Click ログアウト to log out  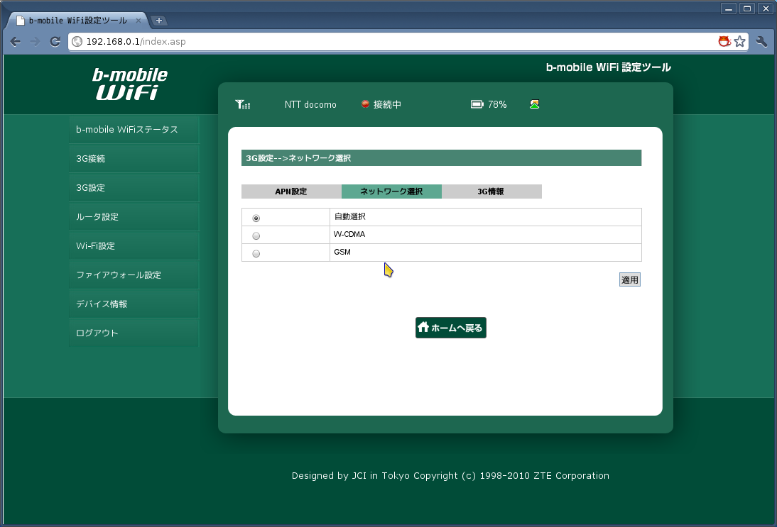[134, 333]
